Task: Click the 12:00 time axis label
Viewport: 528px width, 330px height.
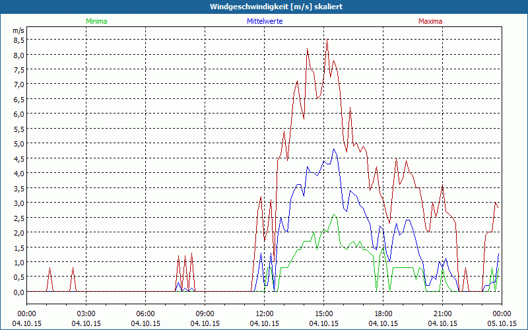Action: click(265, 314)
